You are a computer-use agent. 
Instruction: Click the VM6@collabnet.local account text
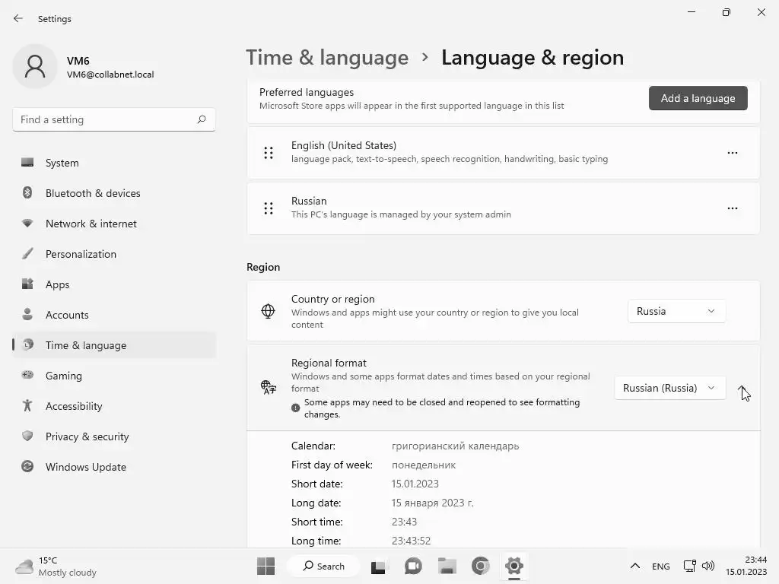(110, 75)
